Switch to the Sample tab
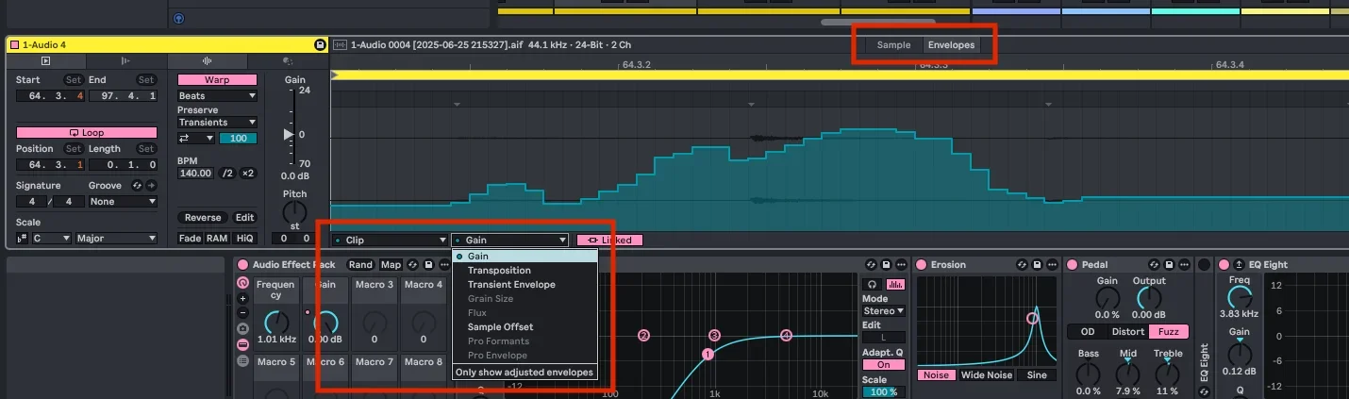This screenshot has height=399, width=1349. pyautogui.click(x=893, y=45)
